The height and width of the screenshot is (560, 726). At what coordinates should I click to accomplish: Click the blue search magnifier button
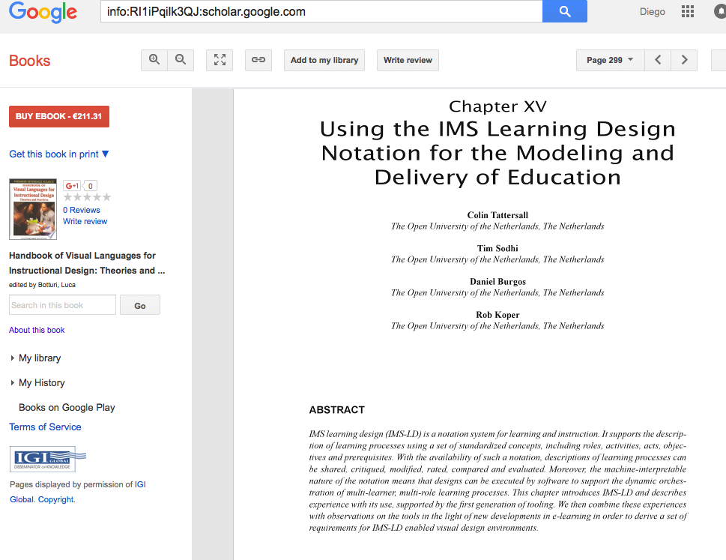pyautogui.click(x=565, y=12)
